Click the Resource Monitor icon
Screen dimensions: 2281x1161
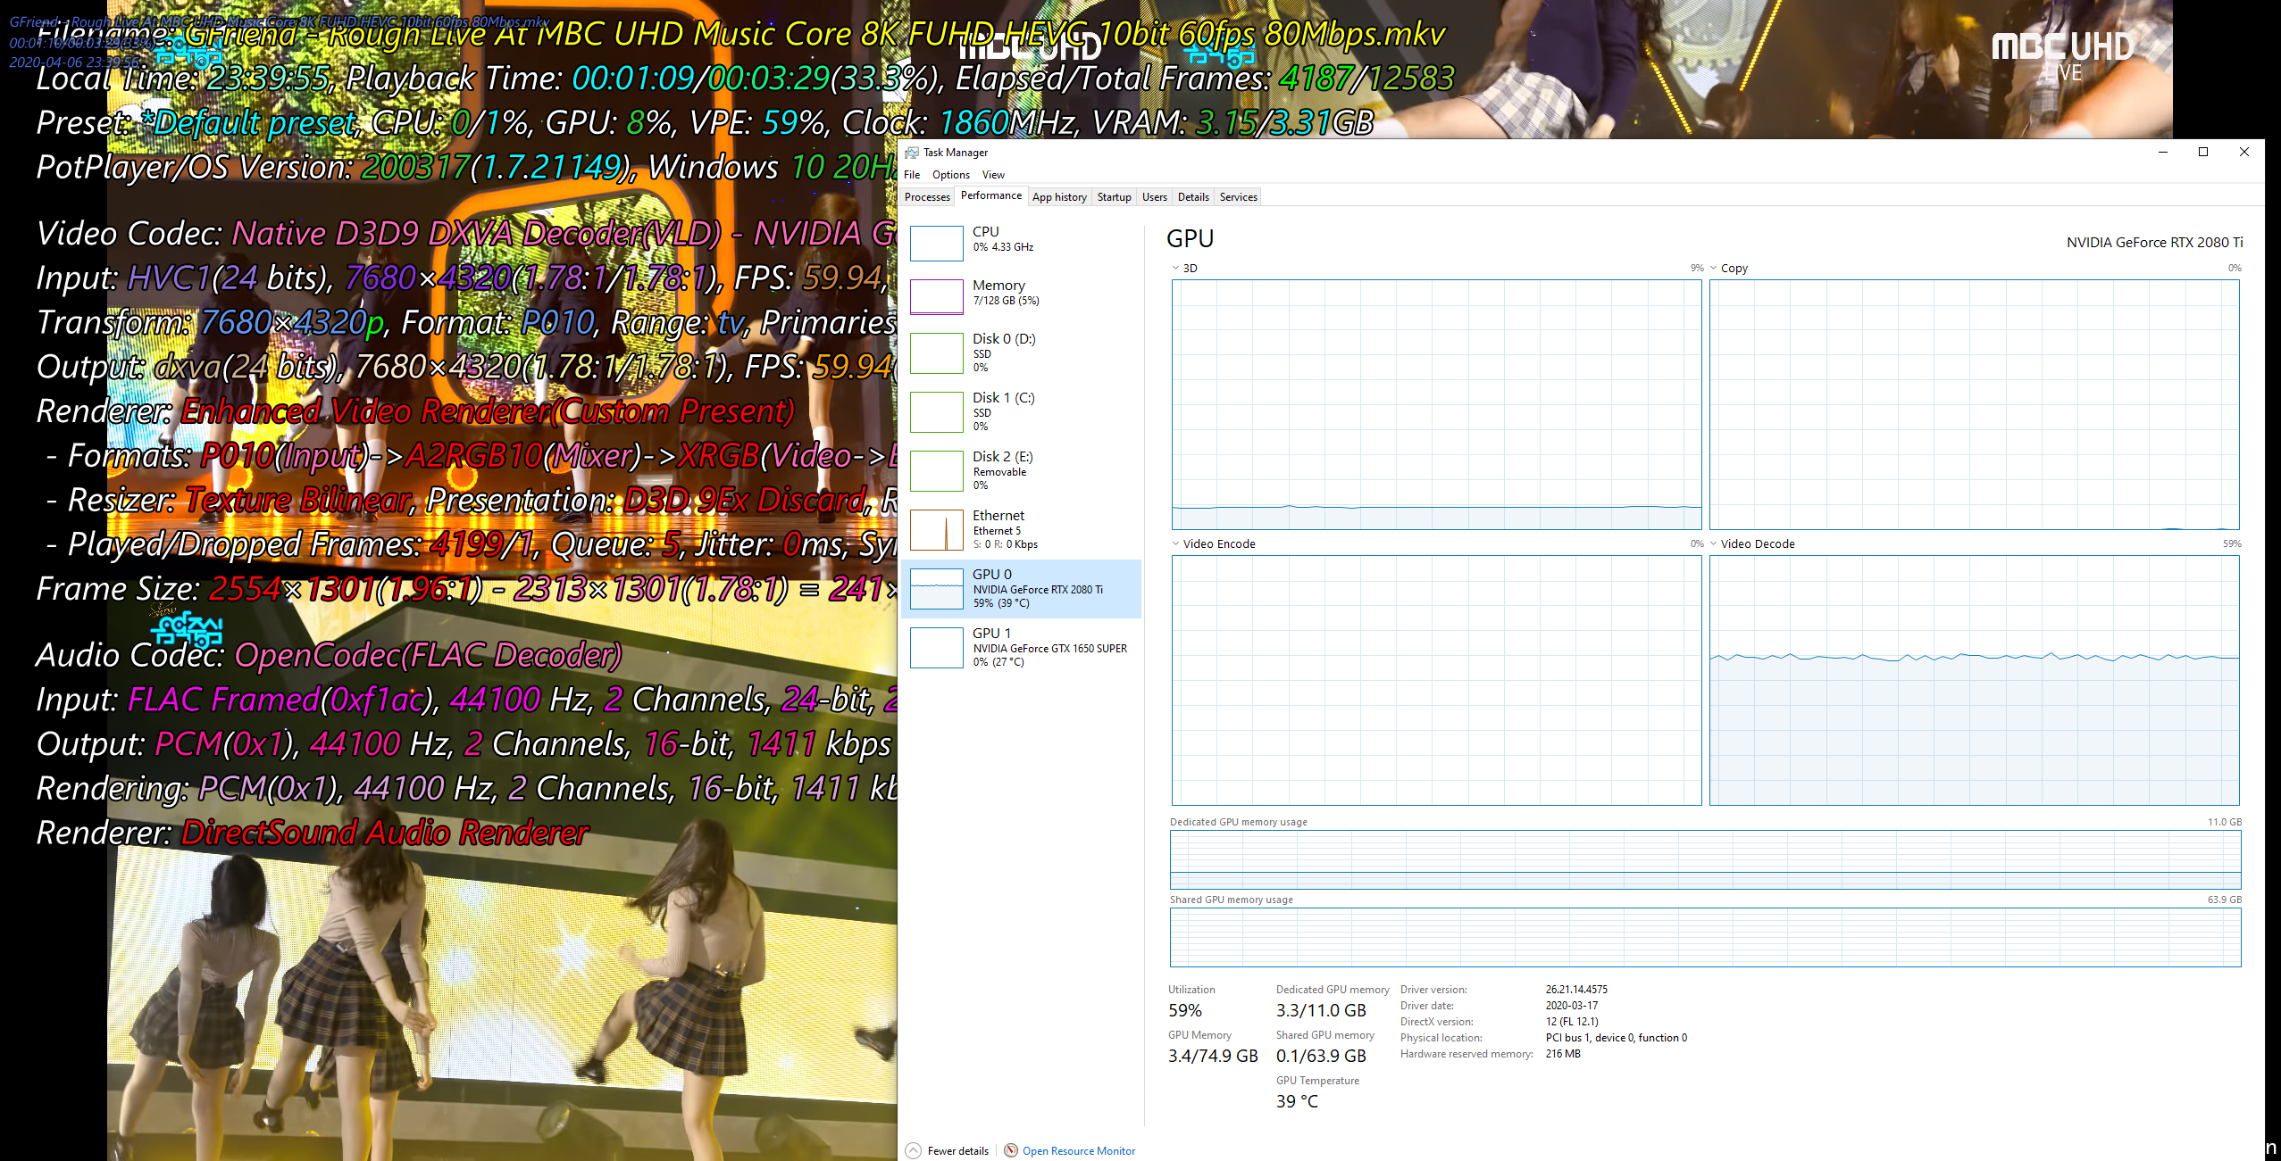pos(1010,1150)
